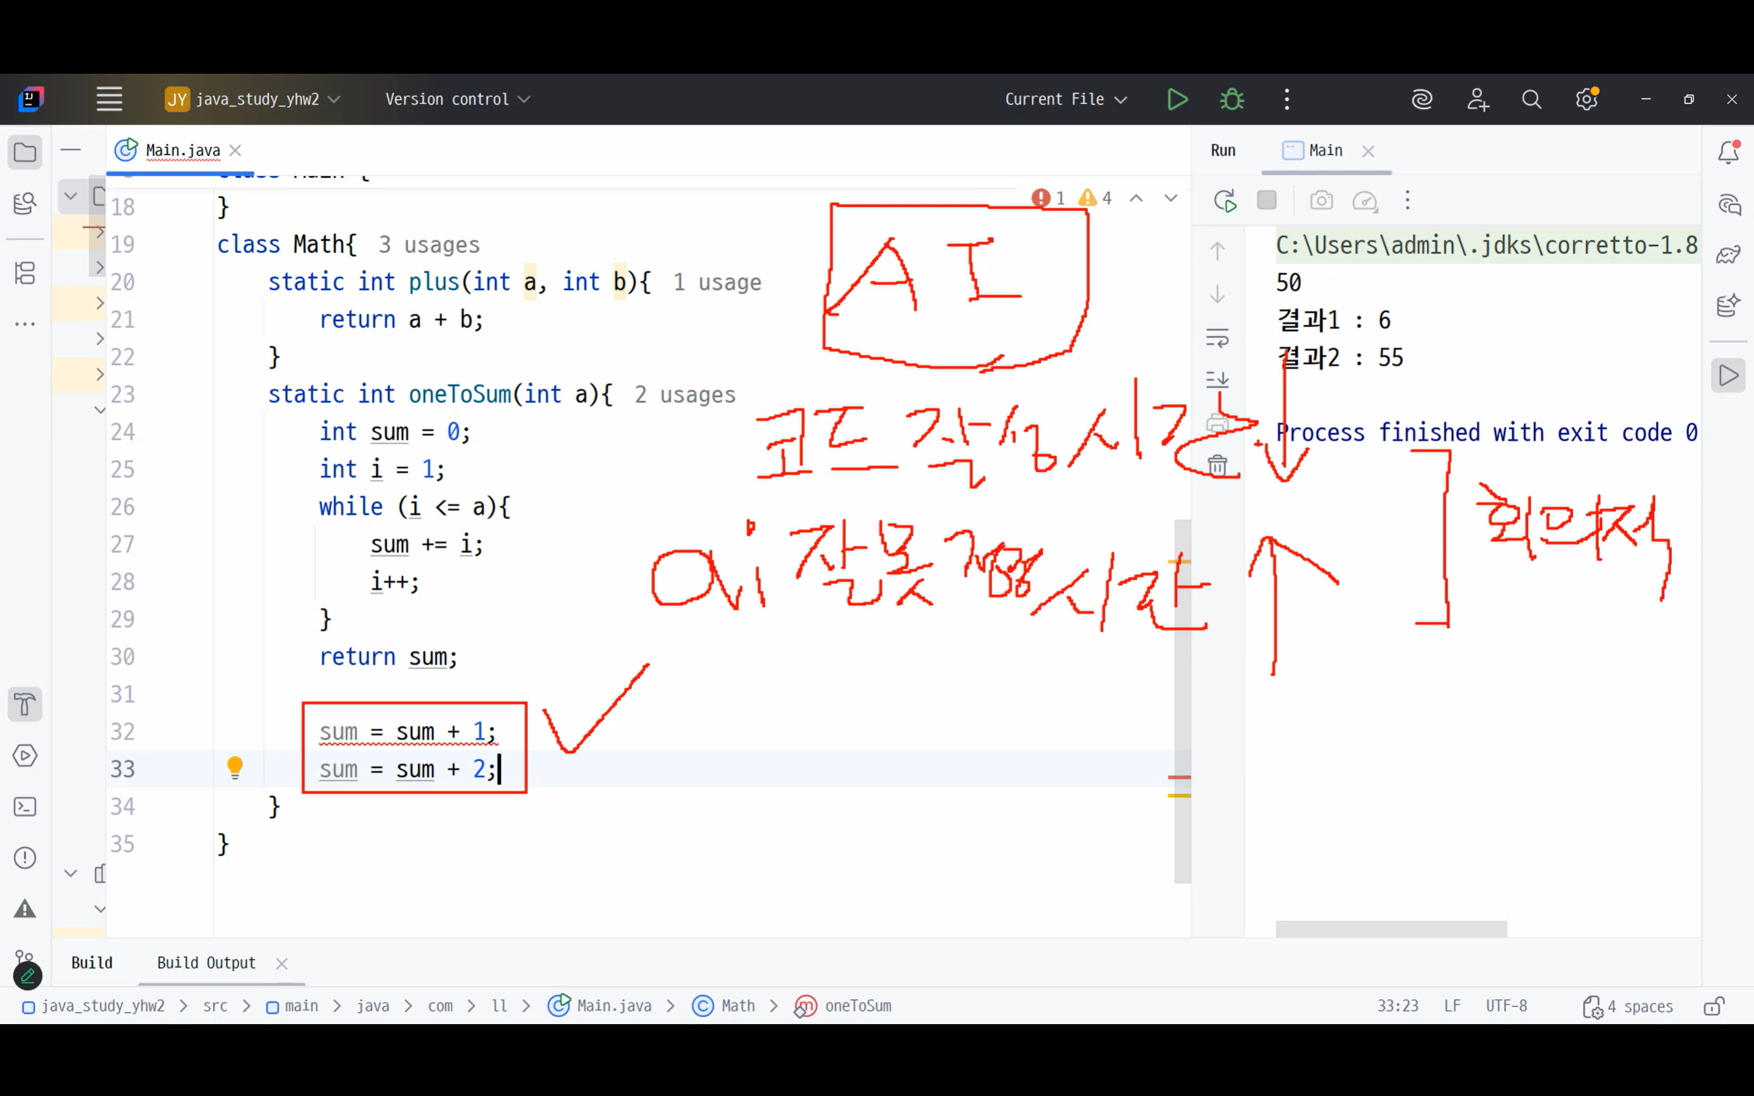Open the Structure tool window
This screenshot has width=1754, height=1096.
coord(26,273)
